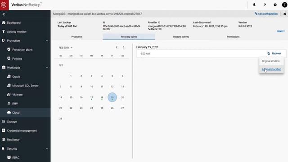Select the 9:00 AM recovery point row
The width and height of the screenshot is (288, 162).
211,54
